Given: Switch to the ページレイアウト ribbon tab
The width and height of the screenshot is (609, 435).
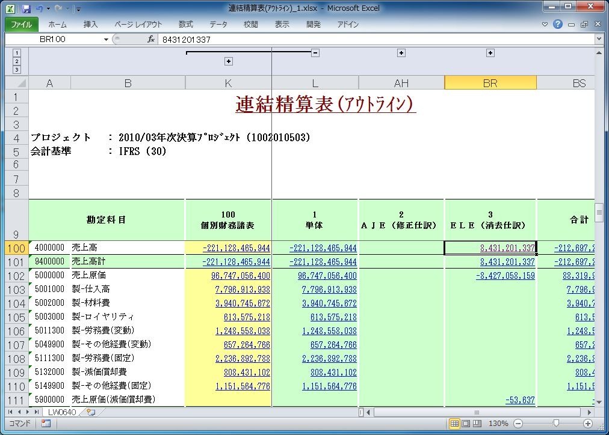Looking at the screenshot, I should click(138, 25).
